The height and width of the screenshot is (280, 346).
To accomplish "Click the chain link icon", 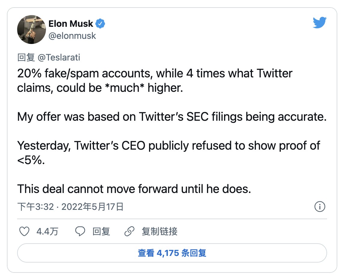I will pos(129,231).
